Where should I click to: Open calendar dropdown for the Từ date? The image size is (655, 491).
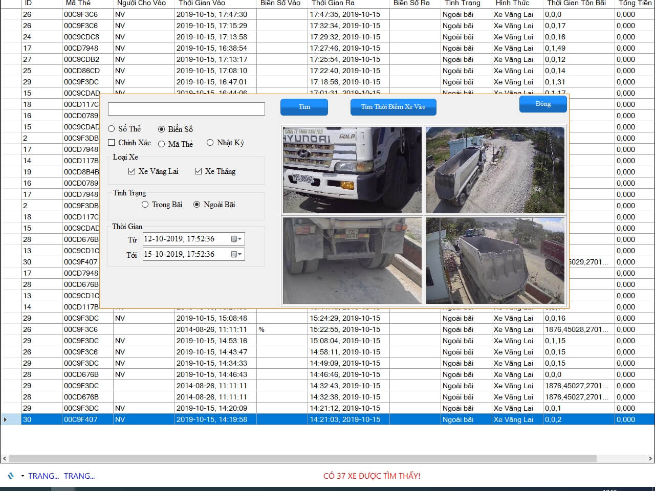[236, 239]
